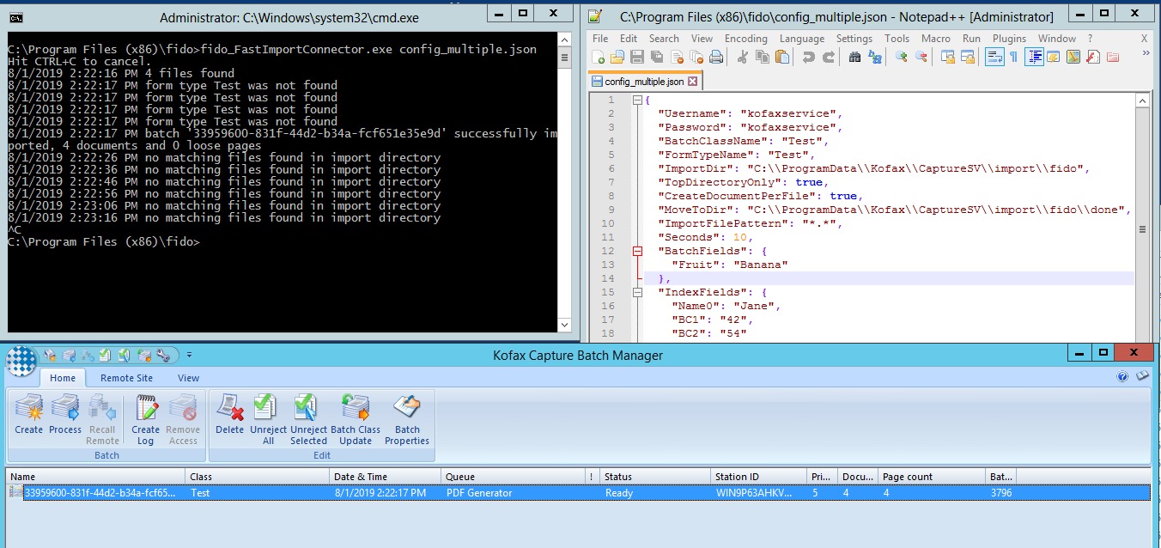Switch to the Remote Site ribbon tab

[126, 378]
